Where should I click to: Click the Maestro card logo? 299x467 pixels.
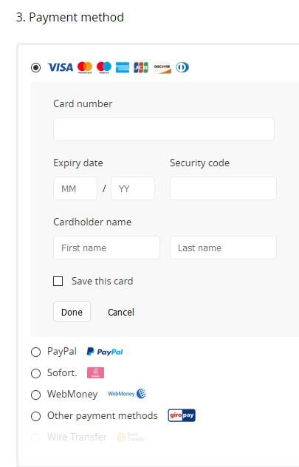pos(104,67)
